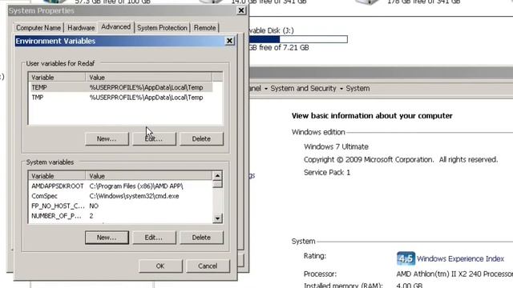This screenshot has width=513, height=288.
Task: Click system variables Variable column header
Action: click(x=57, y=176)
